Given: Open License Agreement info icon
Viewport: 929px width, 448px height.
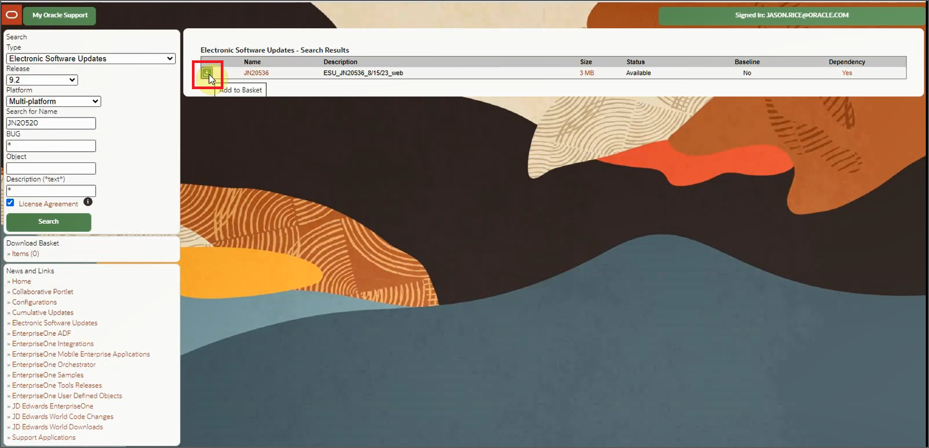Looking at the screenshot, I should tap(88, 202).
